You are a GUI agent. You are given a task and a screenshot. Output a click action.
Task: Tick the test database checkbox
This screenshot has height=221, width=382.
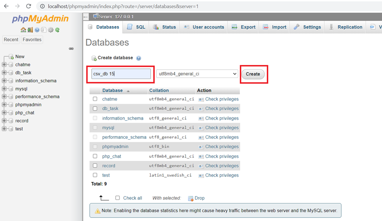tap(95, 175)
